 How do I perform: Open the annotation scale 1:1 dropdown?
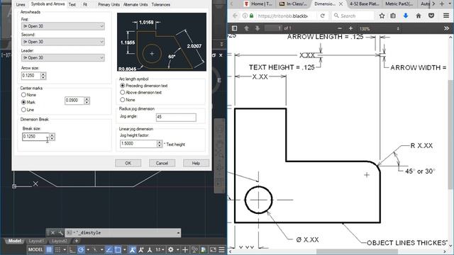pyautogui.click(x=160, y=249)
